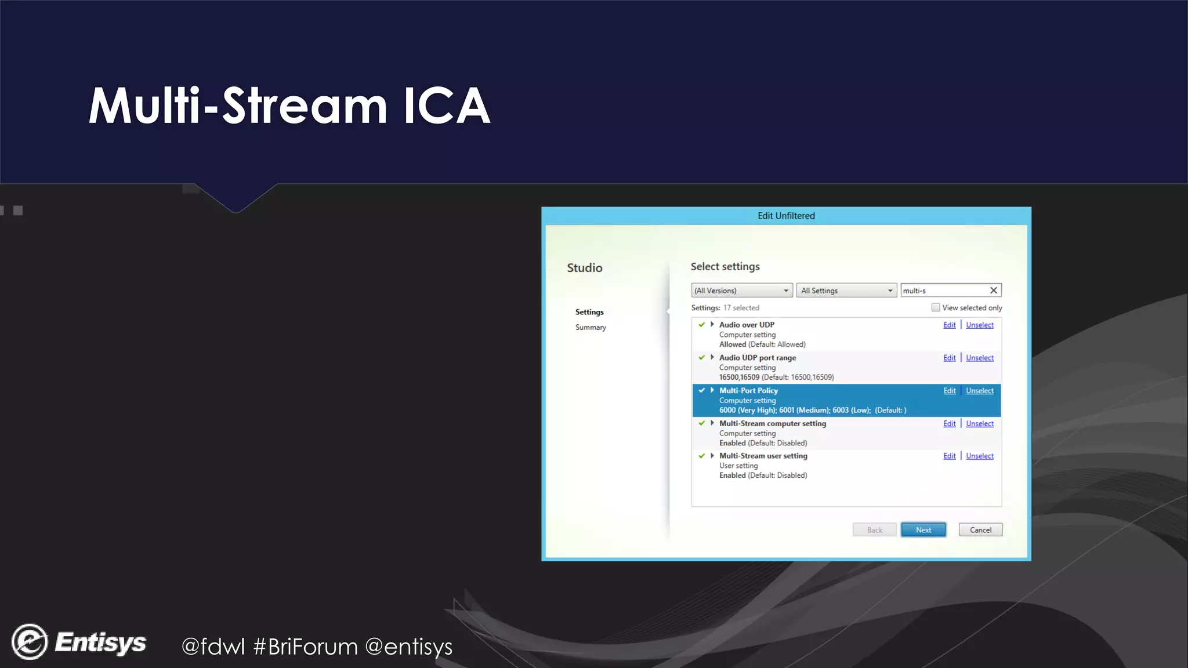Screen dimensions: 1188x668
Task: Click Edit for Multi-Port Policy
Action: click(949, 391)
